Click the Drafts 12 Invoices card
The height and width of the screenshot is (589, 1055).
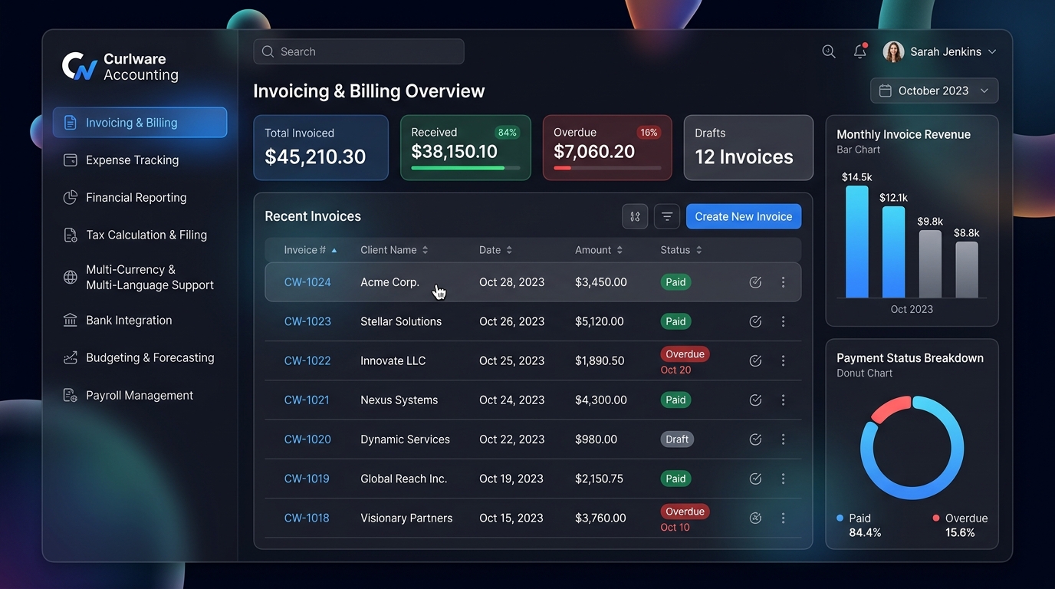[x=748, y=148]
